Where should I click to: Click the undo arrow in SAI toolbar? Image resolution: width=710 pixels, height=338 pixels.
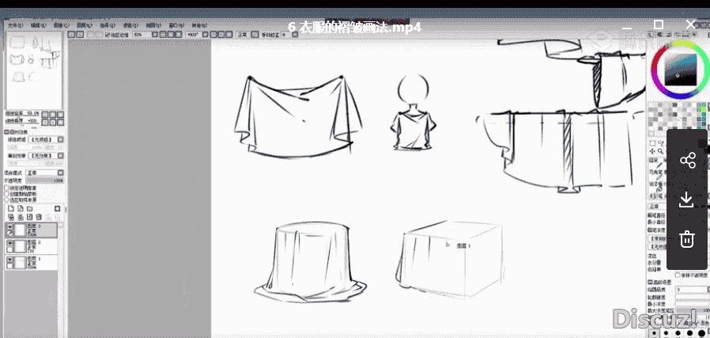[x=71, y=35]
